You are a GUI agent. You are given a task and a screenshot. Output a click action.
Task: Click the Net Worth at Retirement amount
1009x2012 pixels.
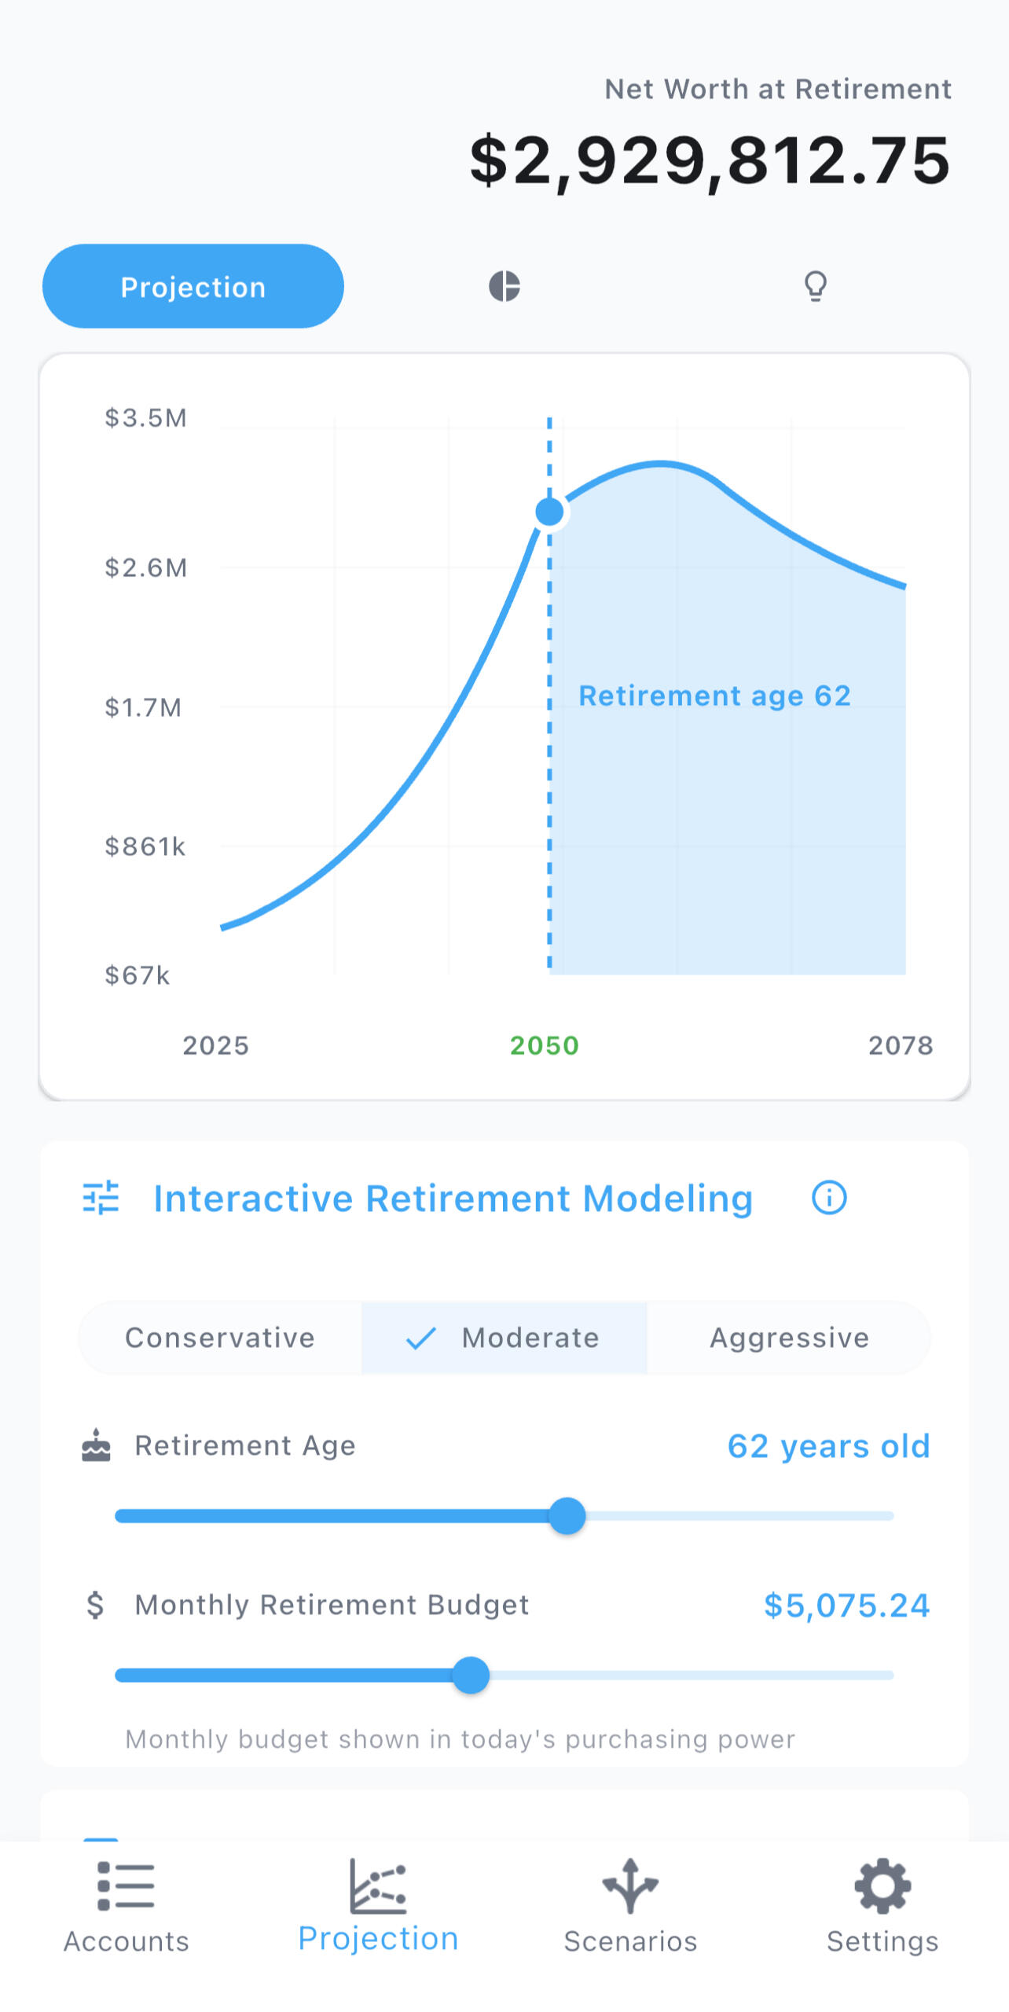pyautogui.click(x=710, y=160)
